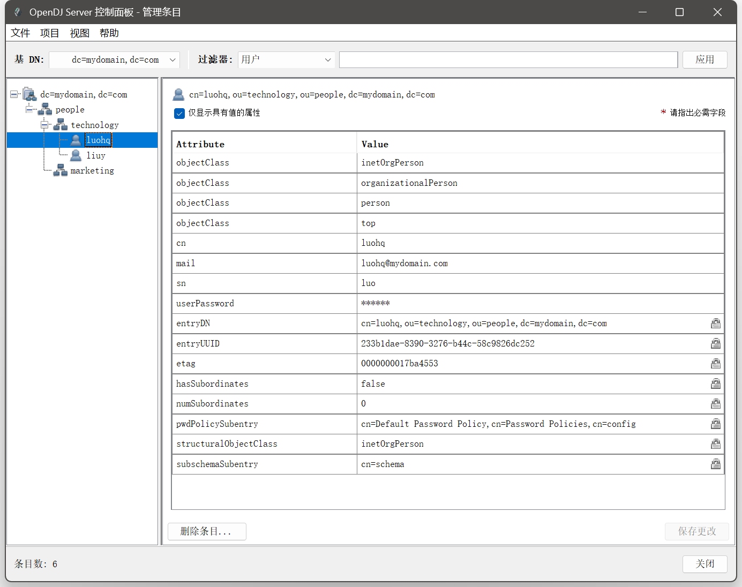Click the read-only lock icon for entryDN
Image resolution: width=742 pixels, height=587 pixels.
tap(716, 323)
